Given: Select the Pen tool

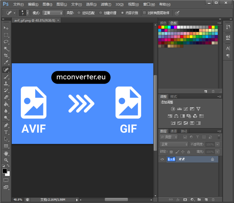Looking at the screenshot, I should point(6,125).
